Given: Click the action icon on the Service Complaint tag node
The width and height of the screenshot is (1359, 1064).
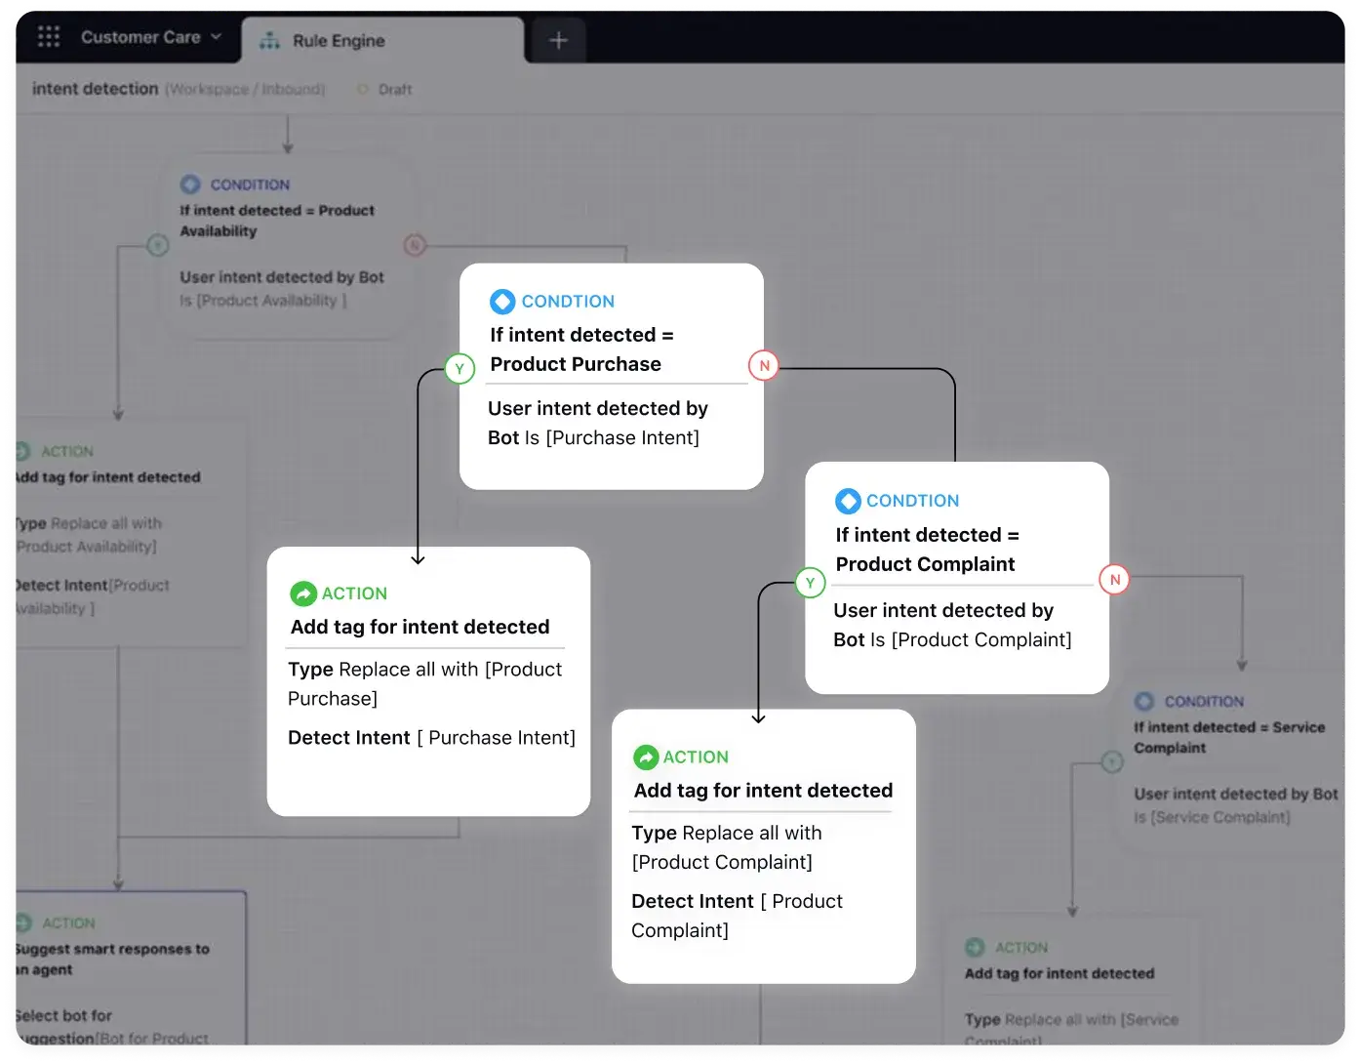Looking at the screenshot, I should pos(975,947).
